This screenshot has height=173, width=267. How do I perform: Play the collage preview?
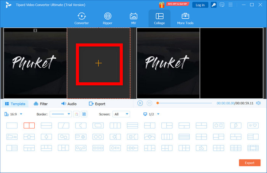tap(140, 103)
